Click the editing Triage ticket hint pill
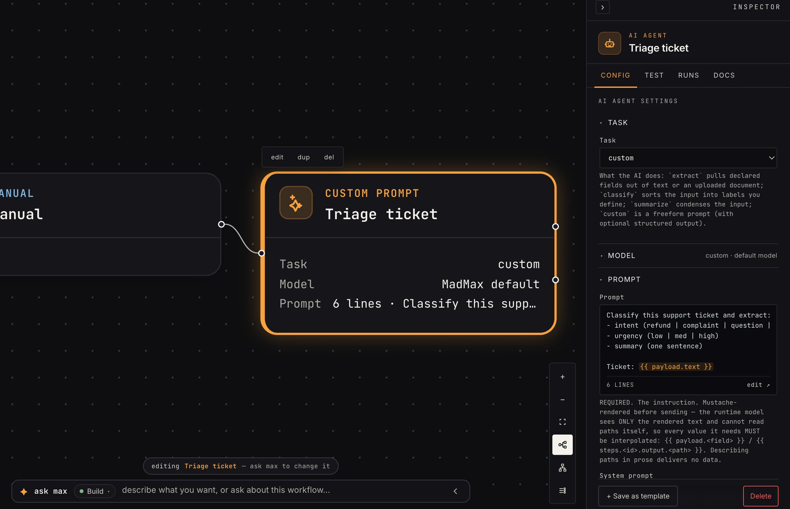 241,466
